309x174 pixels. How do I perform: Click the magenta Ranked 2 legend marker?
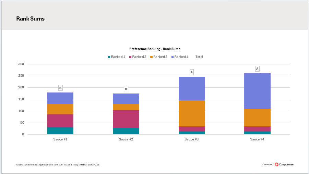pos(130,57)
